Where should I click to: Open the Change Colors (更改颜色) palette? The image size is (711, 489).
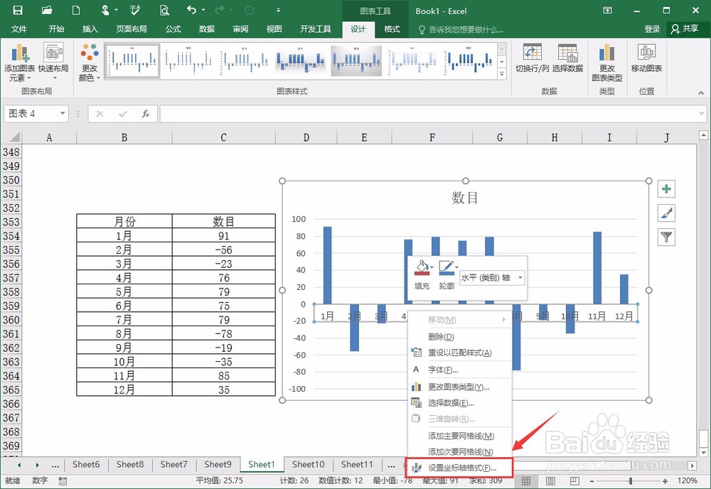point(90,63)
